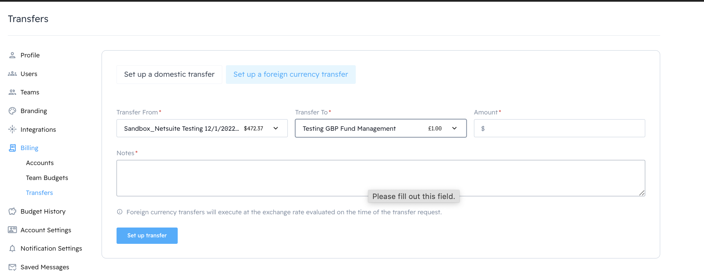Screen dimensions: 704x271
Task: Open the Transfer To dropdown chevron
Action: [454, 128]
